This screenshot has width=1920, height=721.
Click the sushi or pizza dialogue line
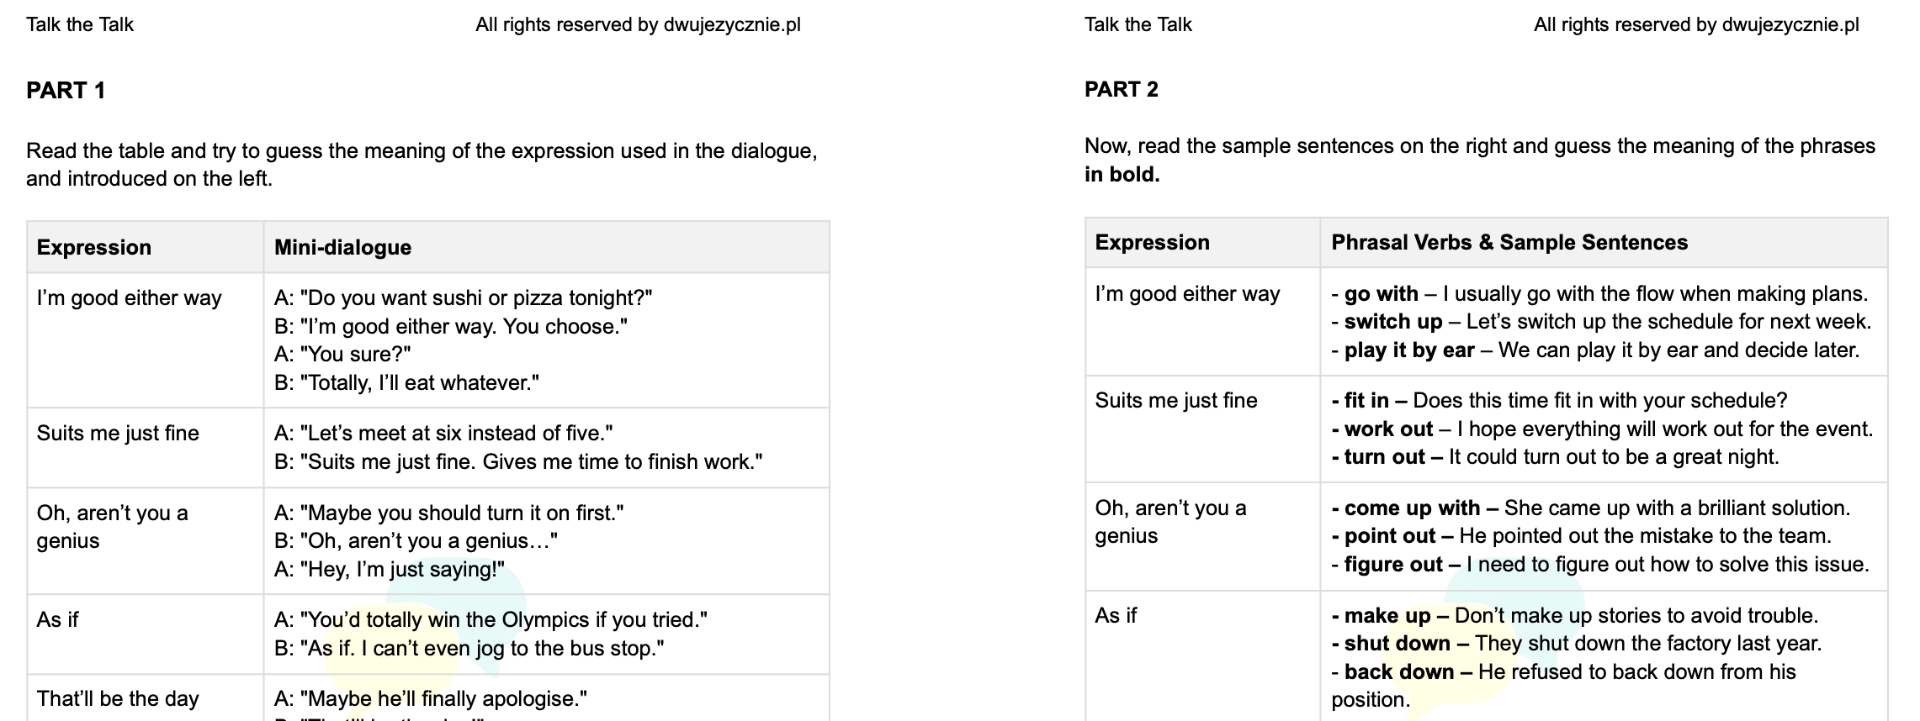pos(464,298)
